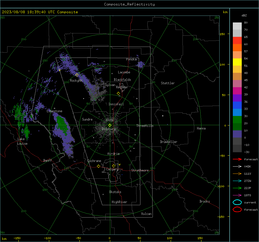Click the 39 dBZ purple color swatch
259x242 pixels.
pyautogui.click(x=237, y=98)
